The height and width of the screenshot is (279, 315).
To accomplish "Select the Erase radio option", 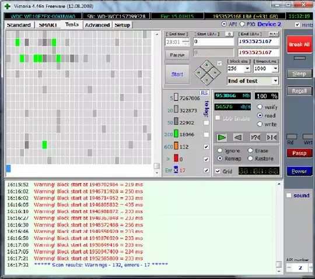I will click(250, 150).
